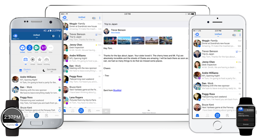
Task: Tap Inbox 315 icon on iPhone
Action: pos(197,35)
